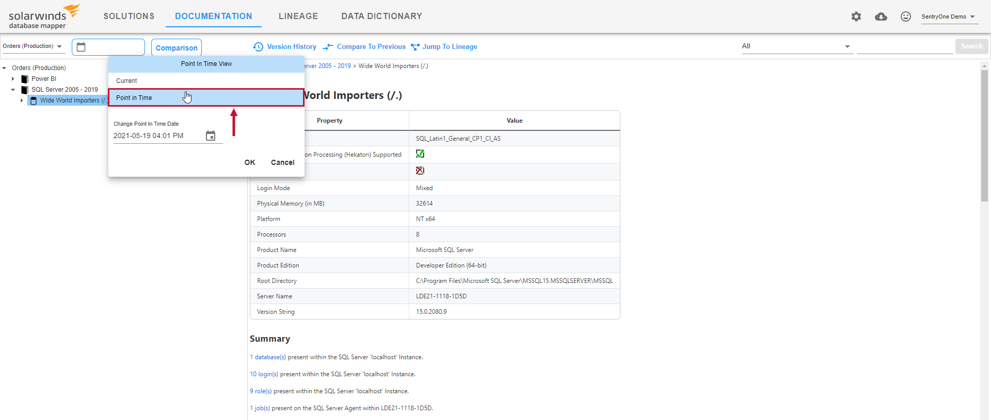Open the Version History link
The image size is (991, 420).
pyautogui.click(x=292, y=47)
